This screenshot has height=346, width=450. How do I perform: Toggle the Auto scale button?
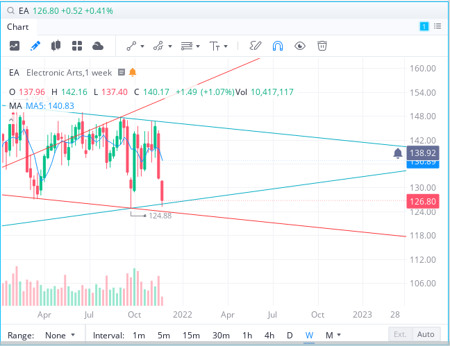point(426,334)
